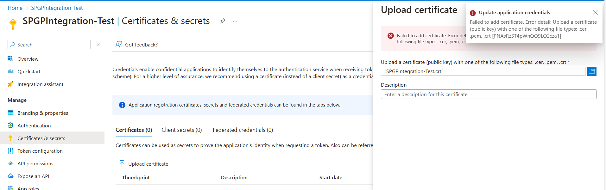Click the Start date column header
The width and height of the screenshot is (606, 190).
331,178
